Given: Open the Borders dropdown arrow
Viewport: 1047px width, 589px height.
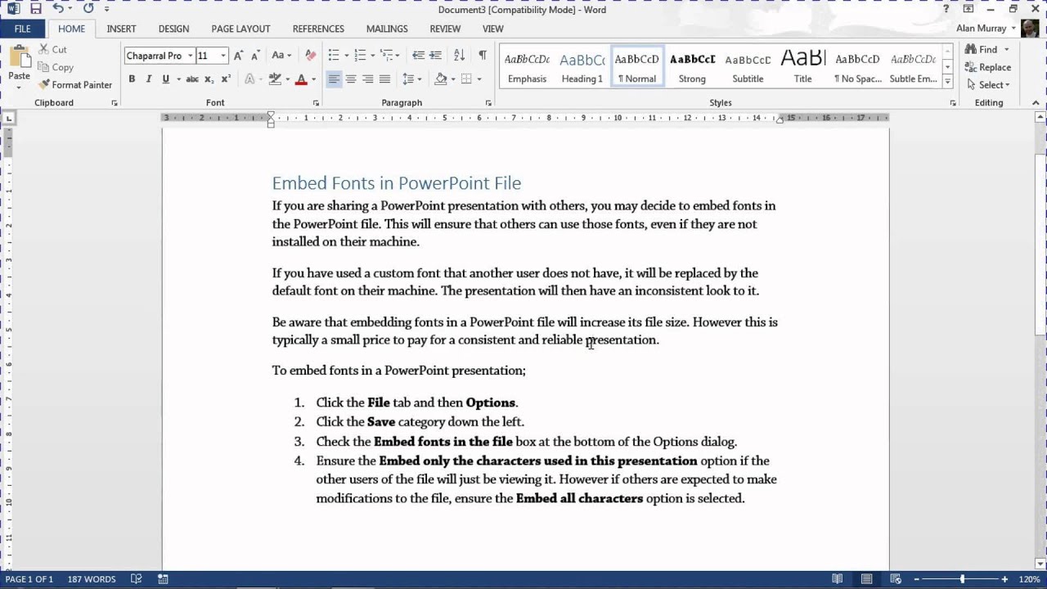Looking at the screenshot, I should [479, 79].
